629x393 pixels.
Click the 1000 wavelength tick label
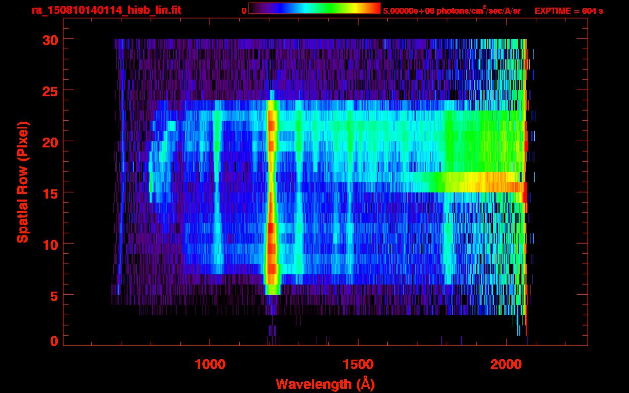pos(210,364)
